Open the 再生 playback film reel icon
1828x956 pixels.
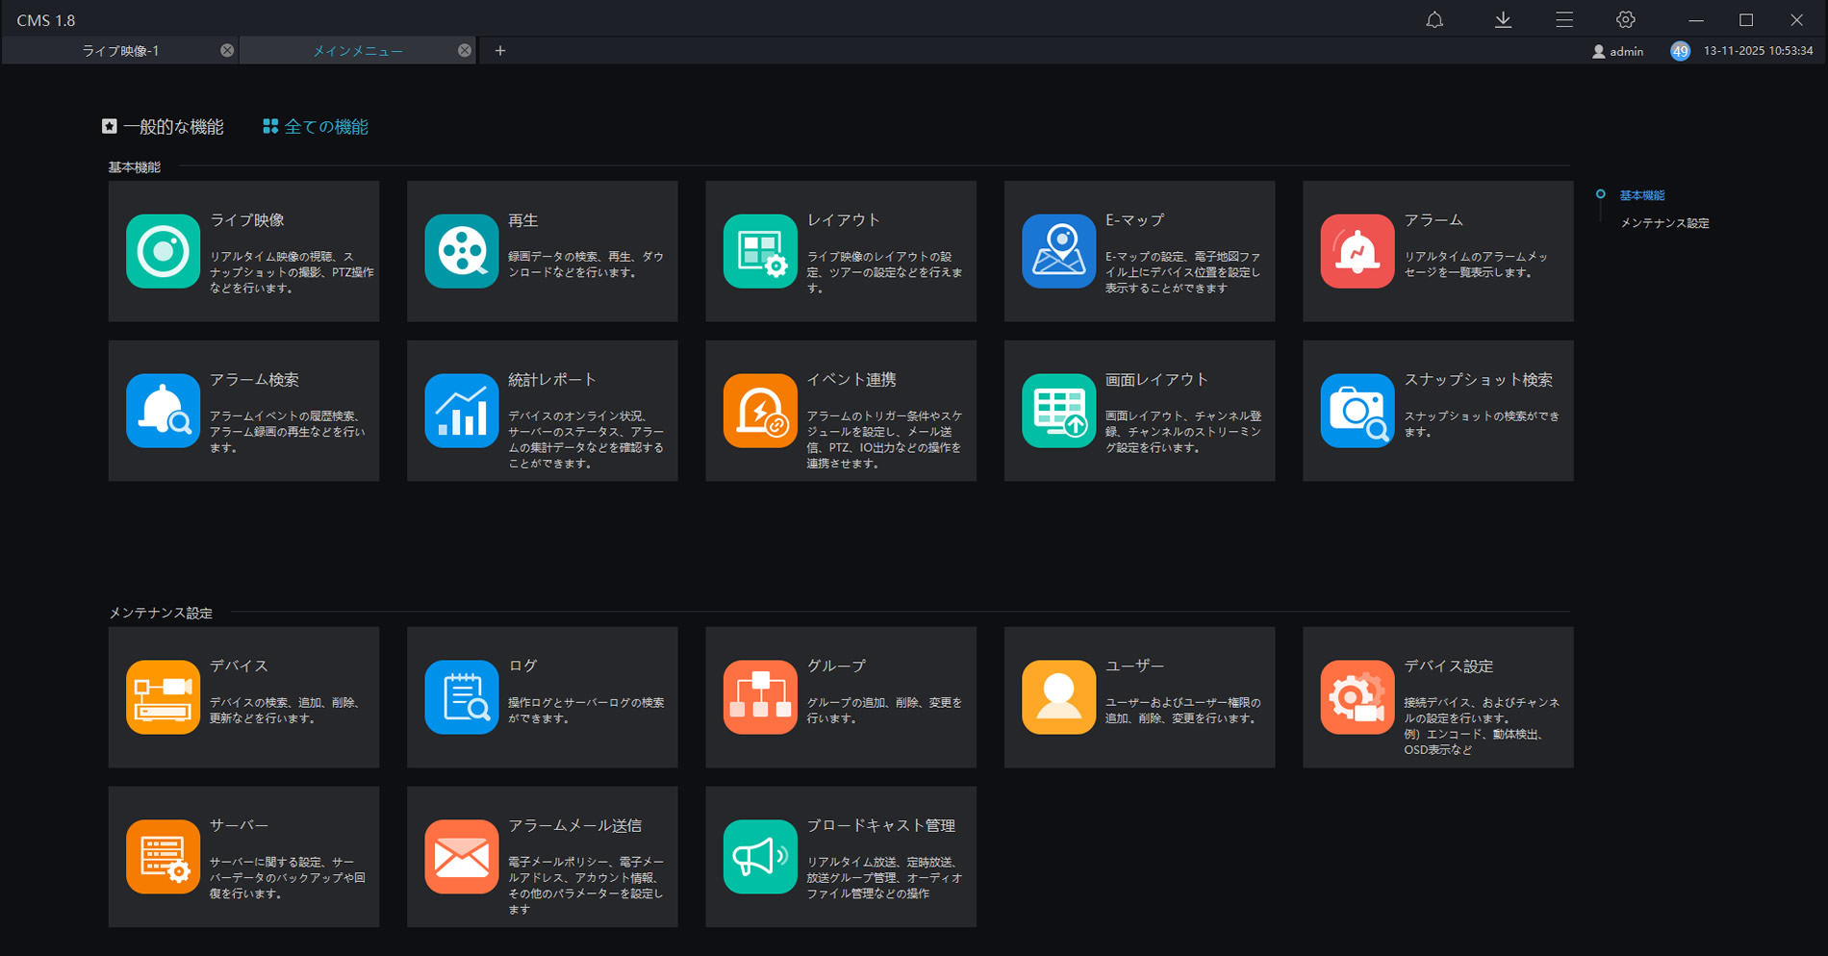click(x=461, y=251)
